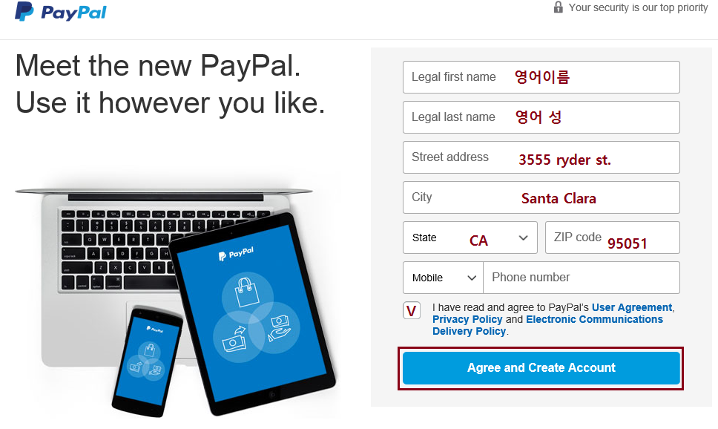Click the receive money hand icon on tablet
The width and height of the screenshot is (718, 429).
click(280, 329)
